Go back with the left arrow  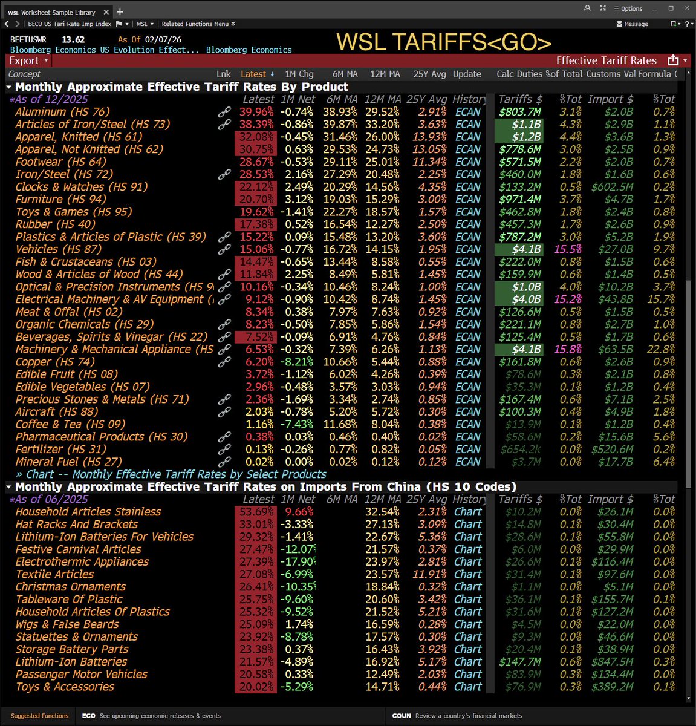7,24
